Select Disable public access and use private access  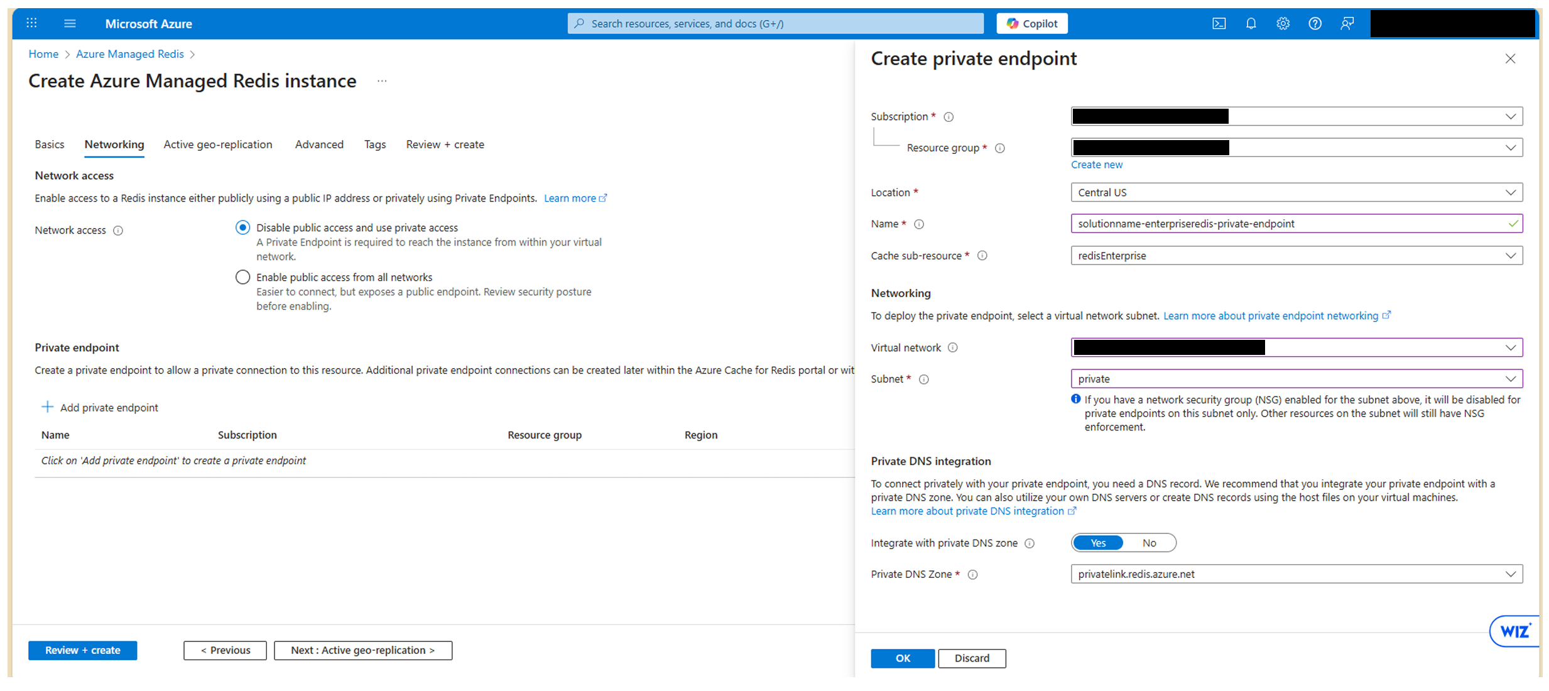[242, 227]
